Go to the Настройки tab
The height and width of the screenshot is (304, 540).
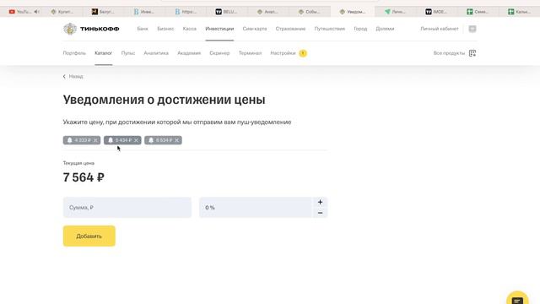[283, 53]
